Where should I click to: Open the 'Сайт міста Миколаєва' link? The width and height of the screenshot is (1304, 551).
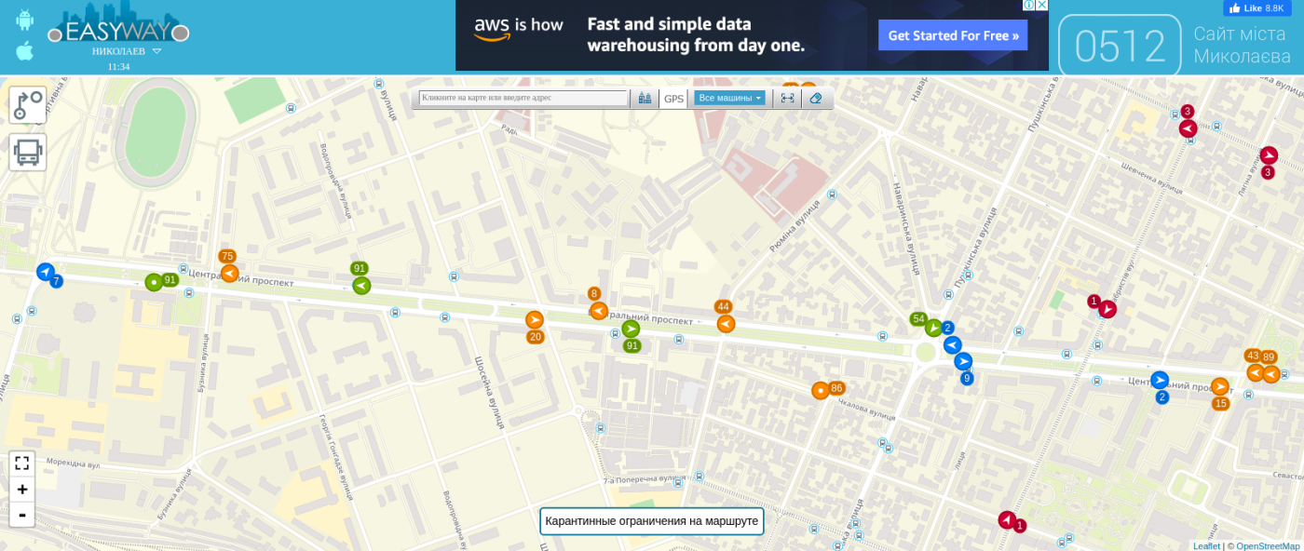tap(1242, 45)
